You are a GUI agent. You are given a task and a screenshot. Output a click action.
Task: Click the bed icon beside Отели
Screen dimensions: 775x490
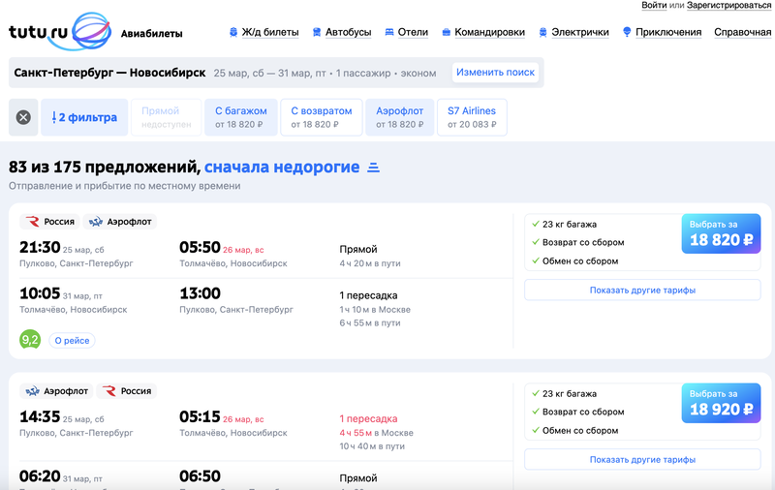pos(389,33)
